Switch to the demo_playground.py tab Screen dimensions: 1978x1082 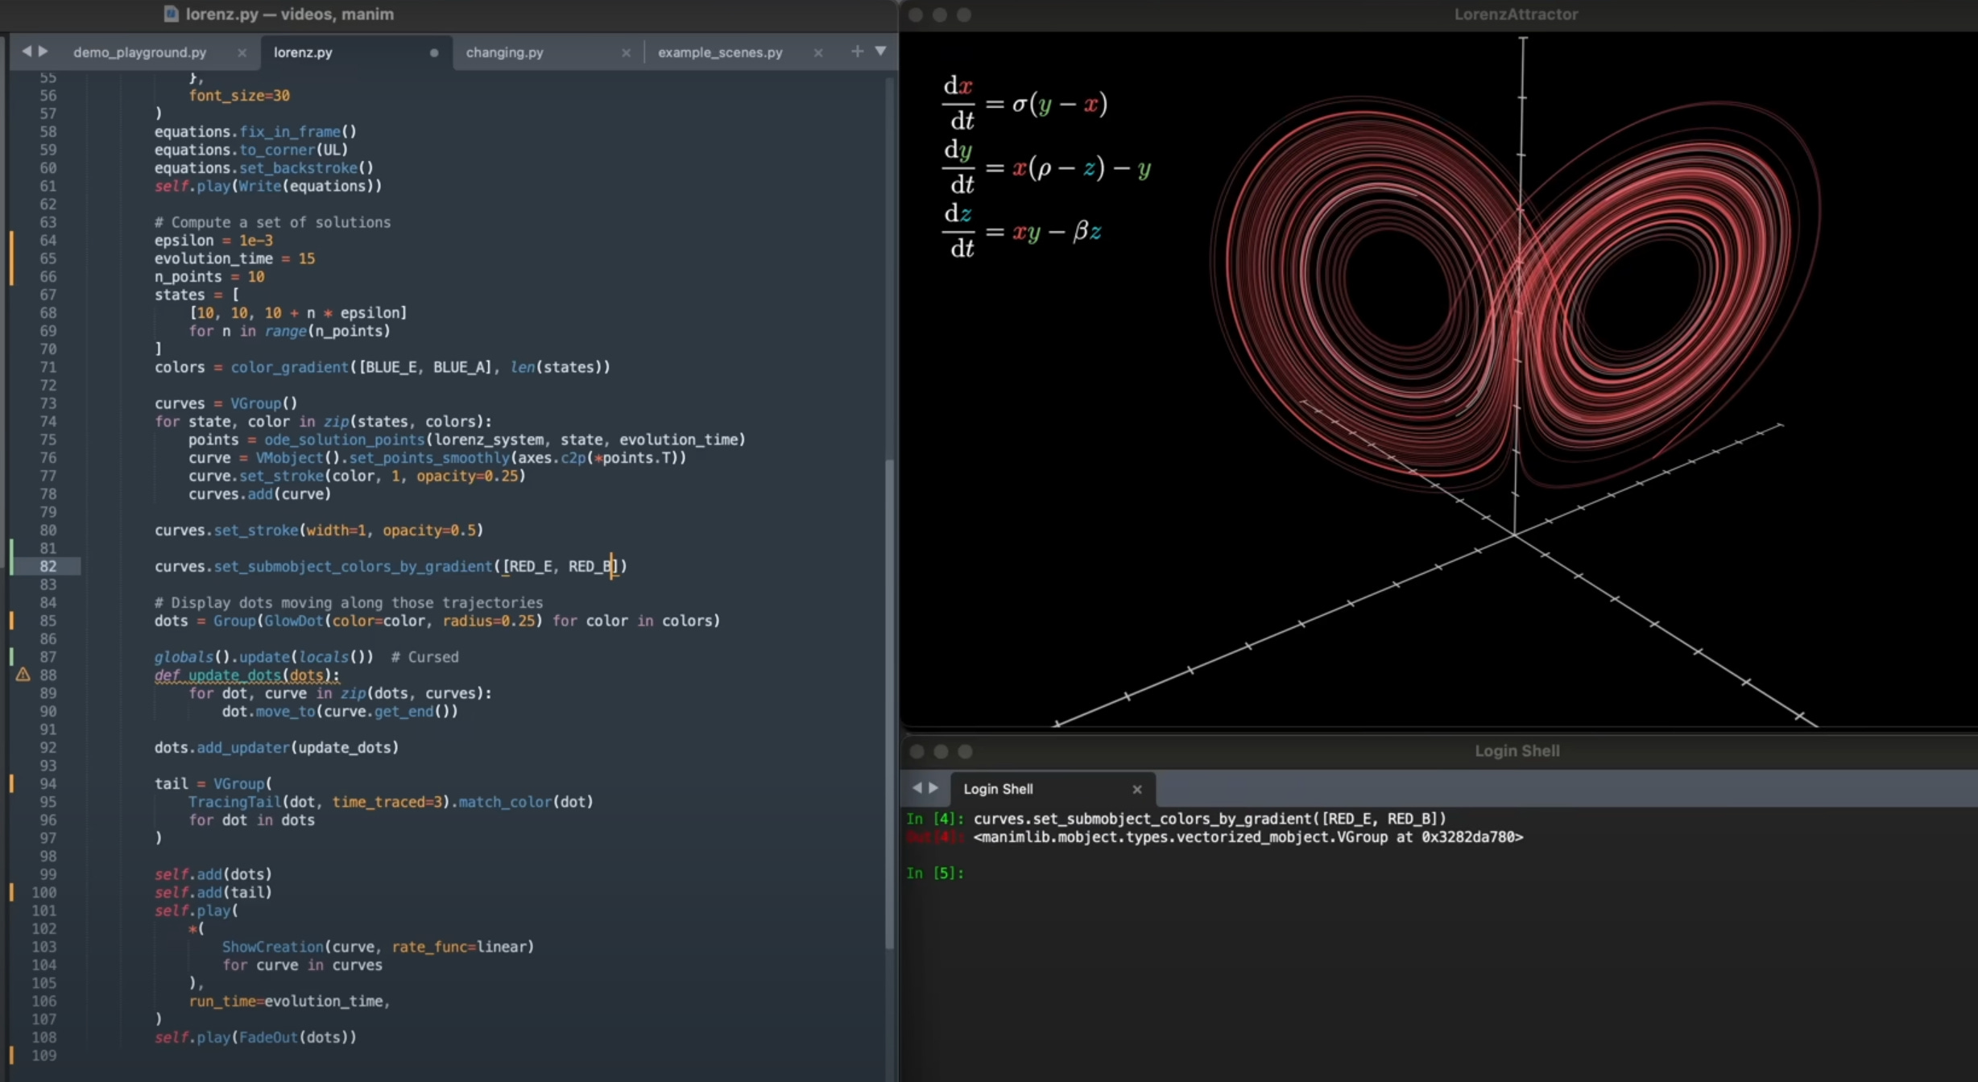pyautogui.click(x=139, y=52)
